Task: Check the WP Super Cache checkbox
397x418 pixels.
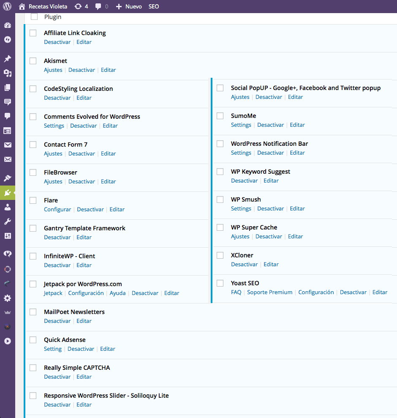Action: coord(220,227)
